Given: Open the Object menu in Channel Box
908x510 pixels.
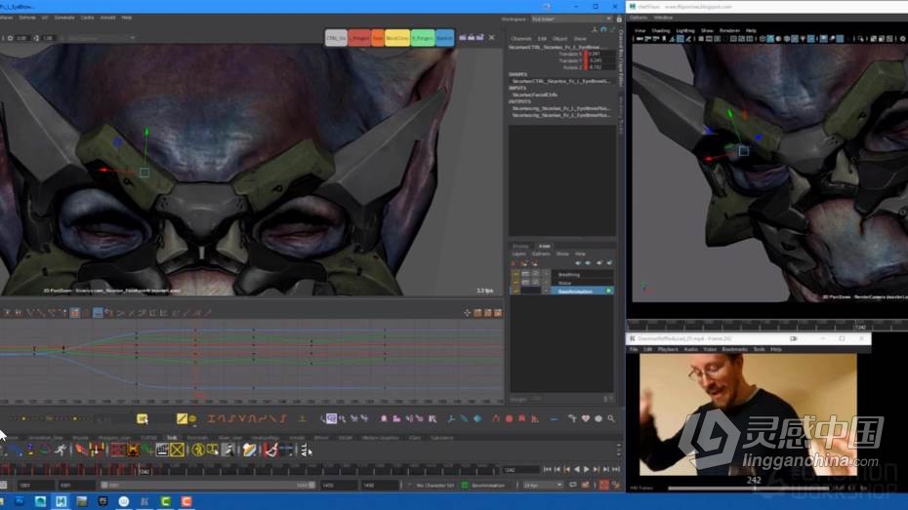Looking at the screenshot, I should click(559, 39).
